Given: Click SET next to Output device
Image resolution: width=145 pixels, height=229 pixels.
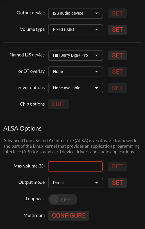Looking at the screenshot, I should [118, 13].
